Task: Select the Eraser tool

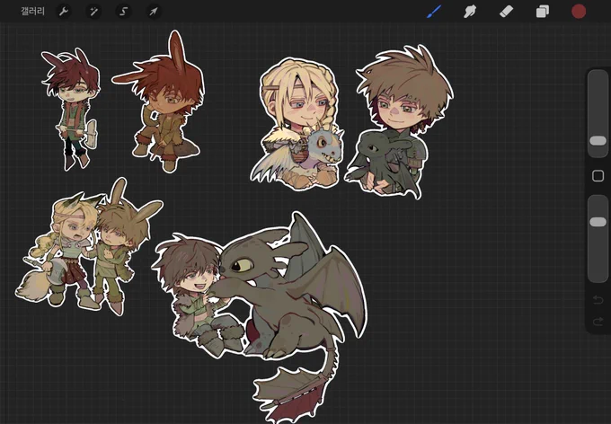Action: tap(506, 12)
